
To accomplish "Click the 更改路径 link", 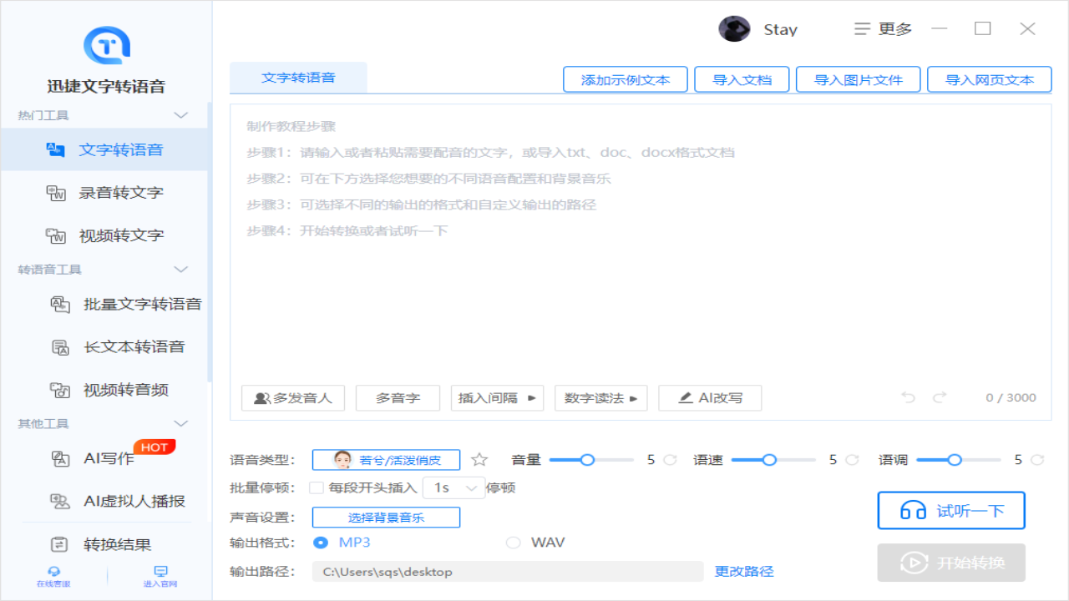I will coord(744,572).
